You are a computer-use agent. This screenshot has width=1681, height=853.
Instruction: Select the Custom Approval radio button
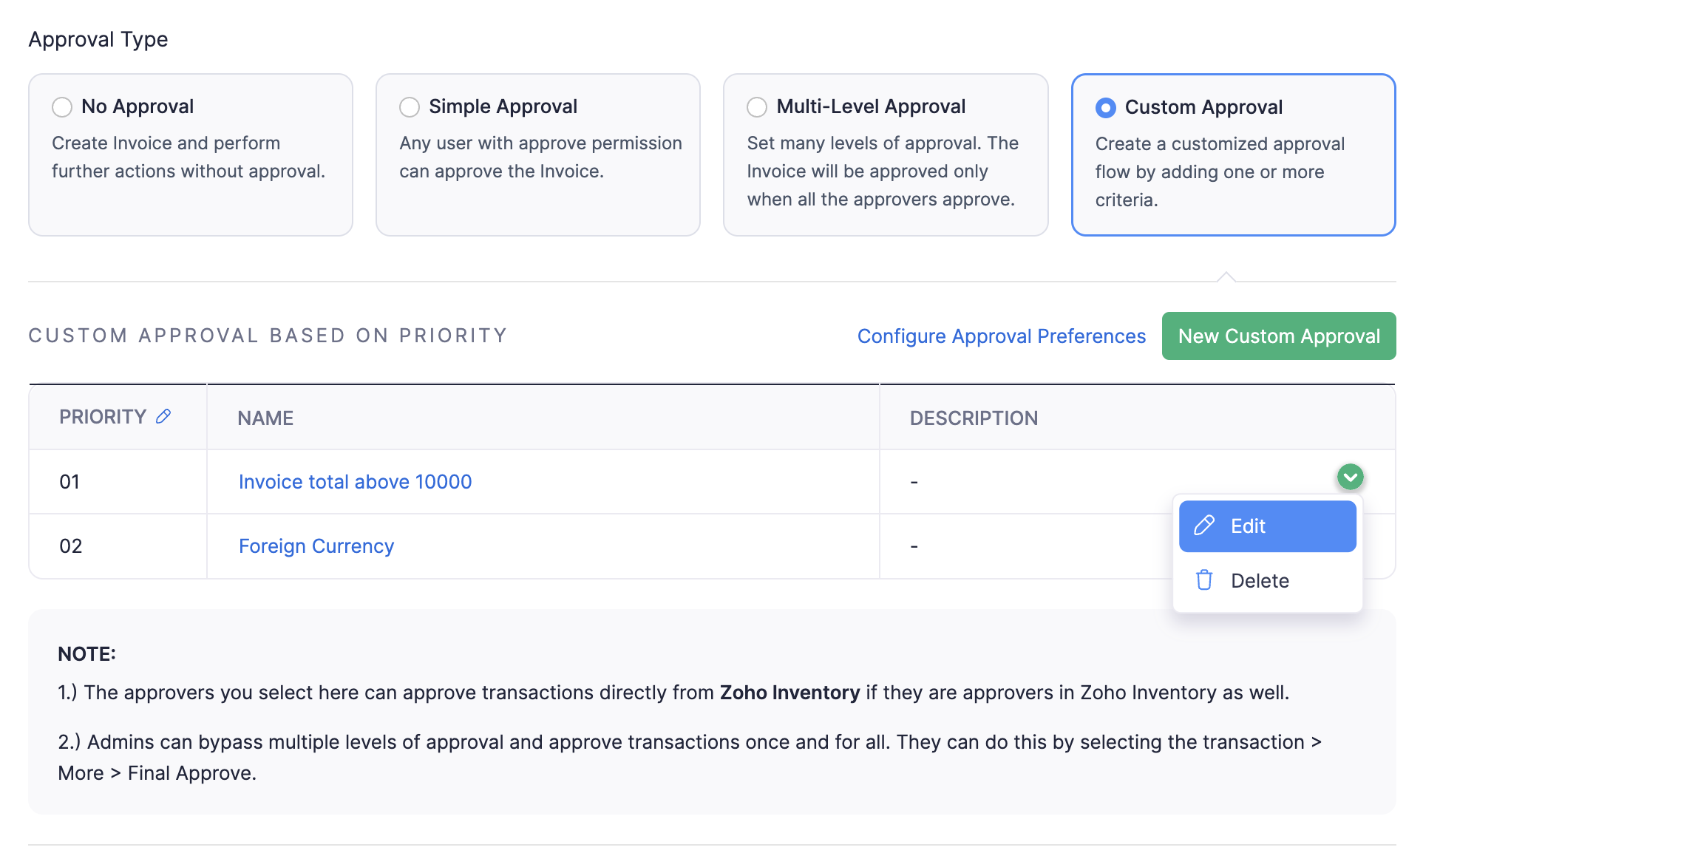tap(1105, 108)
